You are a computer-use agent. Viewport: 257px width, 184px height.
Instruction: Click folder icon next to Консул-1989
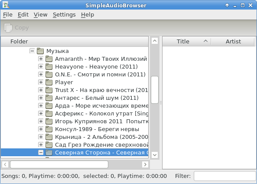click(x=49, y=129)
